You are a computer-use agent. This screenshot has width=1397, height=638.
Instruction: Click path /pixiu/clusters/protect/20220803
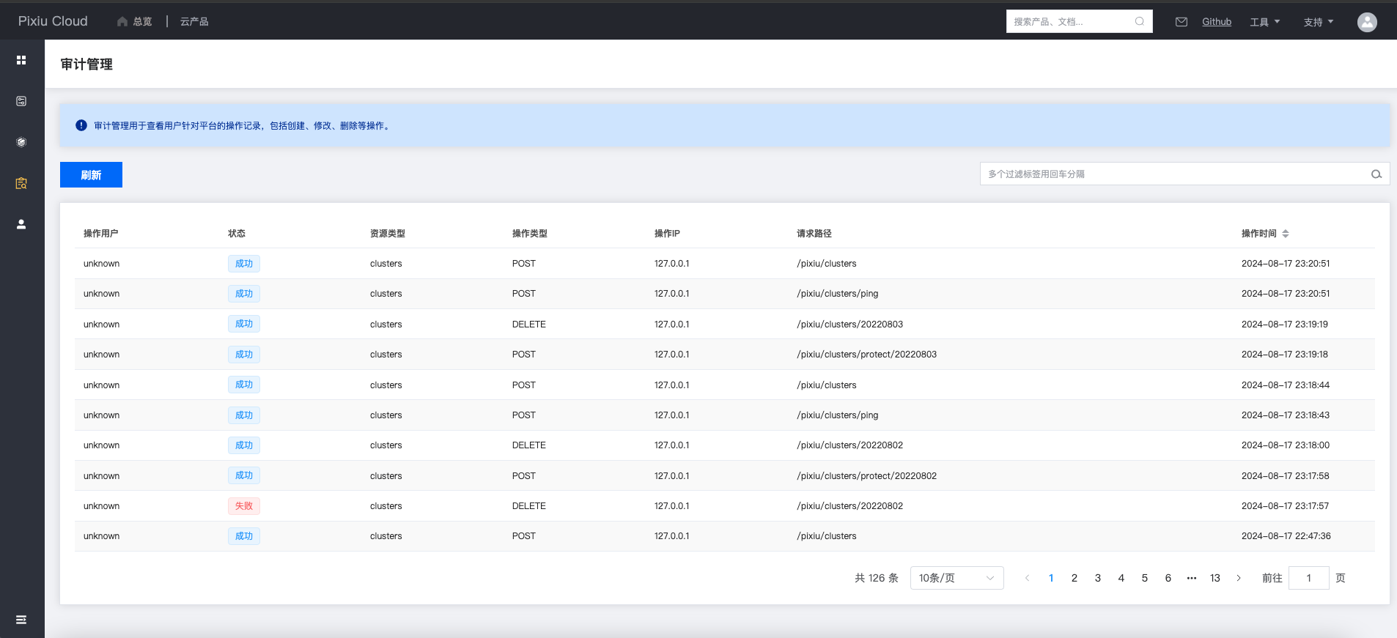click(x=866, y=355)
